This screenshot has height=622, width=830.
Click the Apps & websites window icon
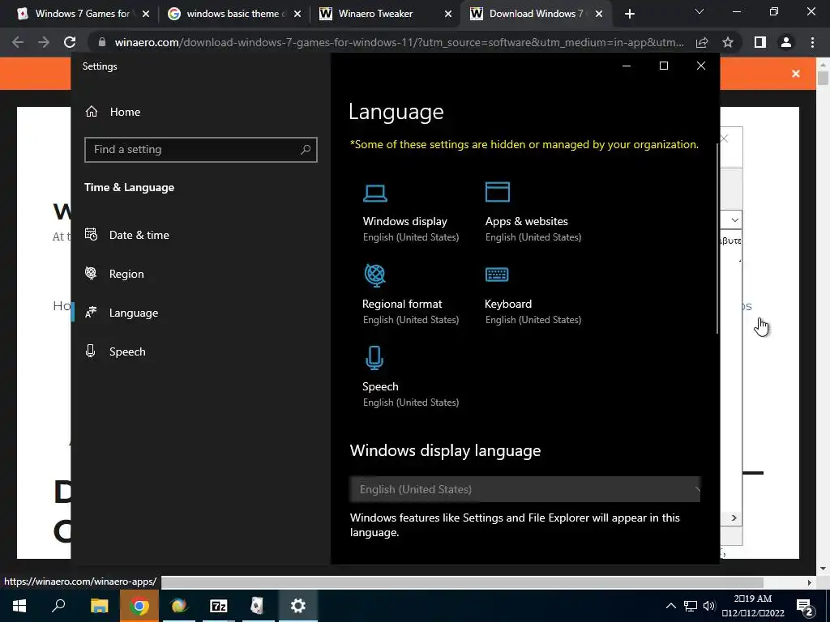(497, 192)
